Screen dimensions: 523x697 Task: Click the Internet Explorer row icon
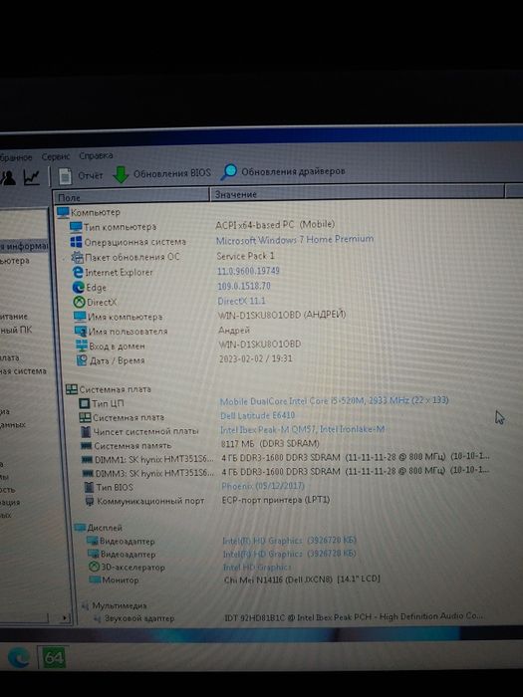pos(78,272)
